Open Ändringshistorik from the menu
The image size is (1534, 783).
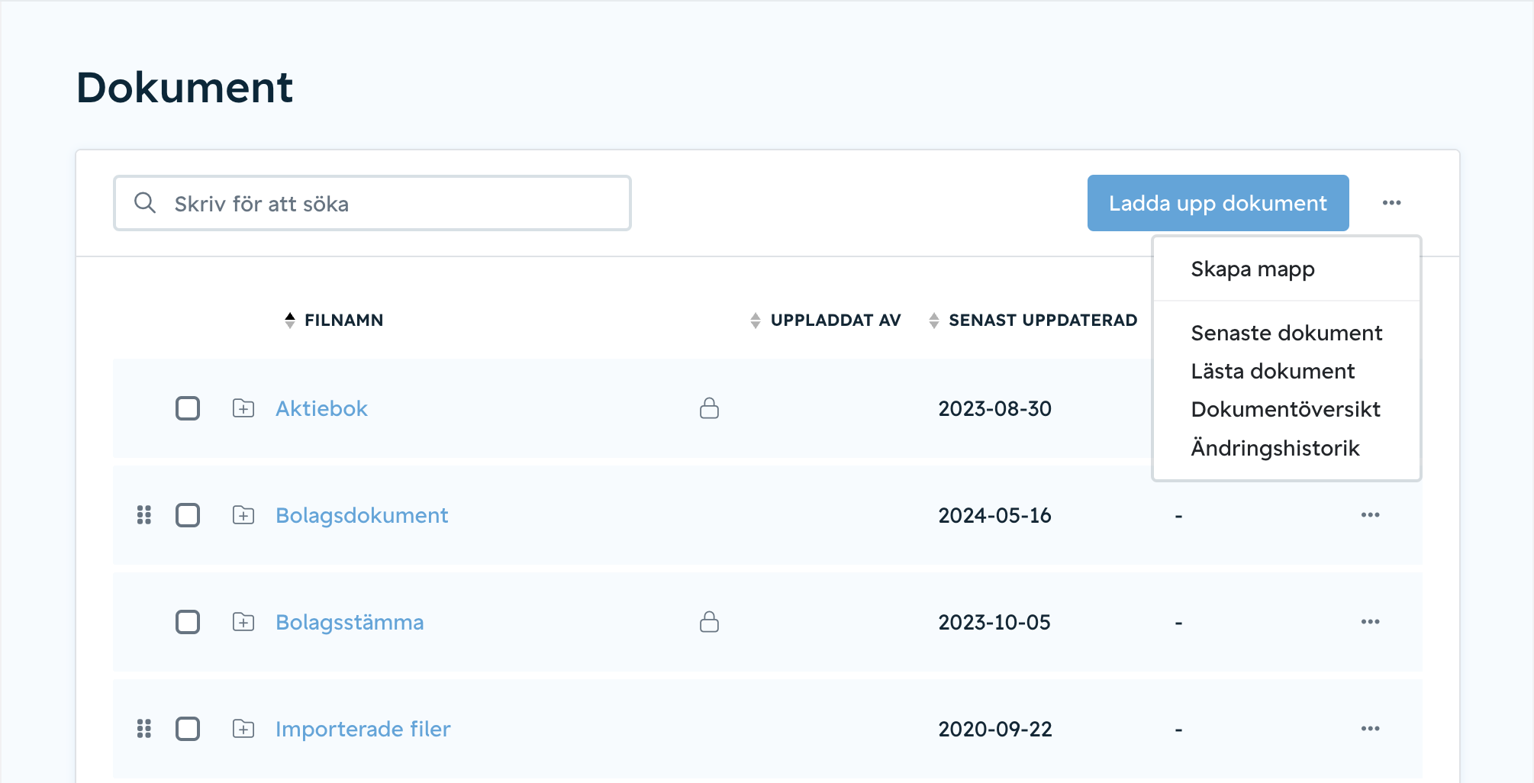point(1275,448)
